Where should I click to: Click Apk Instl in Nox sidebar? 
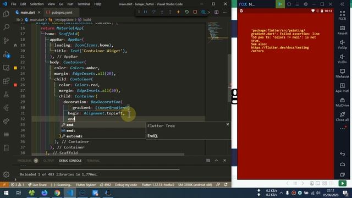click(x=342, y=88)
